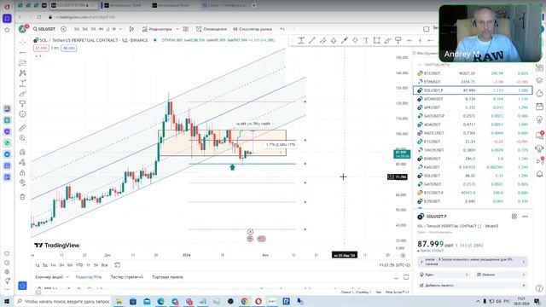Select EOSUSDT in the watchlist
This screenshot has width=546, height=307.
click(x=473, y=201)
